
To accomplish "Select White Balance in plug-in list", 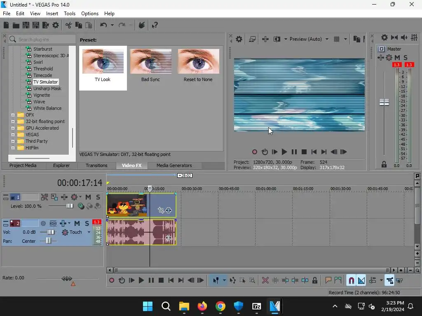I will click(47, 108).
